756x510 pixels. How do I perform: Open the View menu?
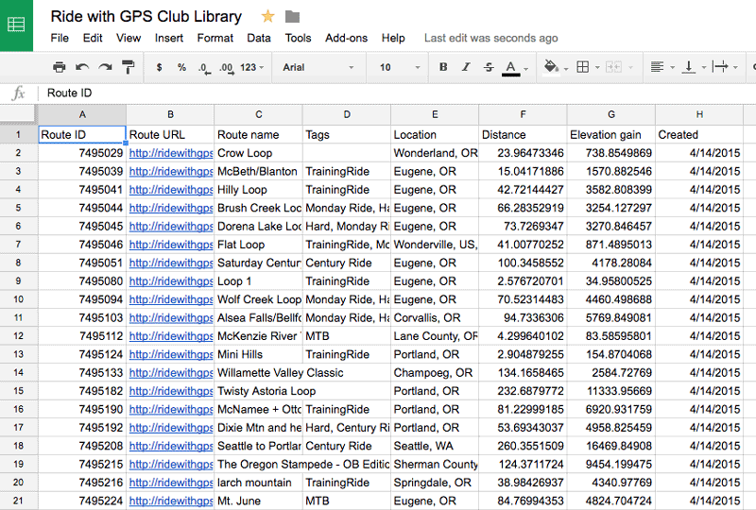point(129,38)
